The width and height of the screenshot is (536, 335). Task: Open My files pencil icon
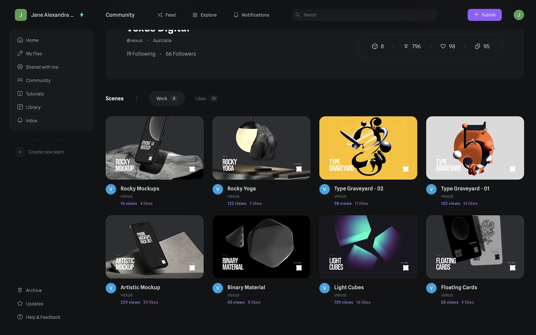[20, 53]
